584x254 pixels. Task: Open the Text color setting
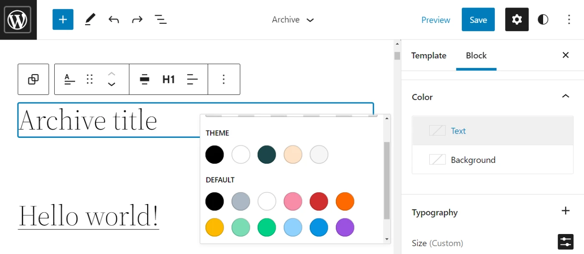coord(493,131)
